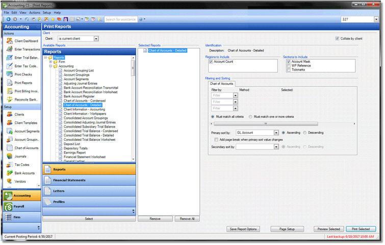This screenshot has width=385, height=245.
Task: Click the Remove All button
Action: [187, 218]
